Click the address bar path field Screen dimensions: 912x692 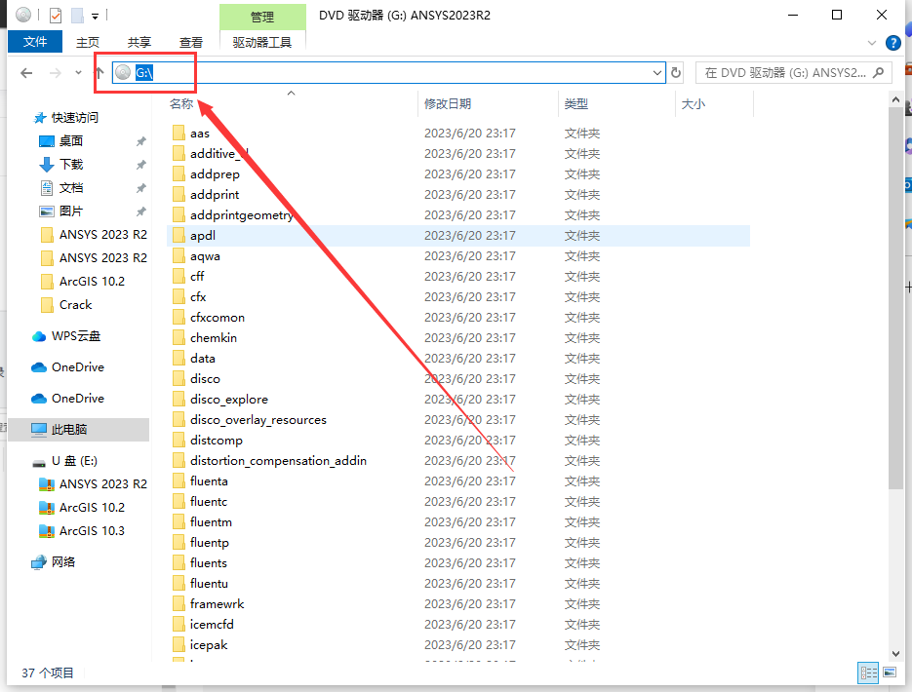click(x=388, y=73)
